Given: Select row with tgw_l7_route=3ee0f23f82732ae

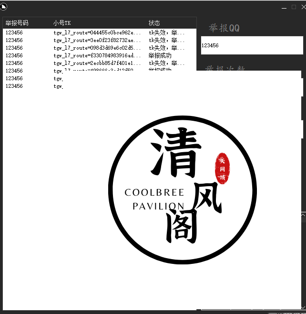Looking at the screenshot, I should [100, 40].
